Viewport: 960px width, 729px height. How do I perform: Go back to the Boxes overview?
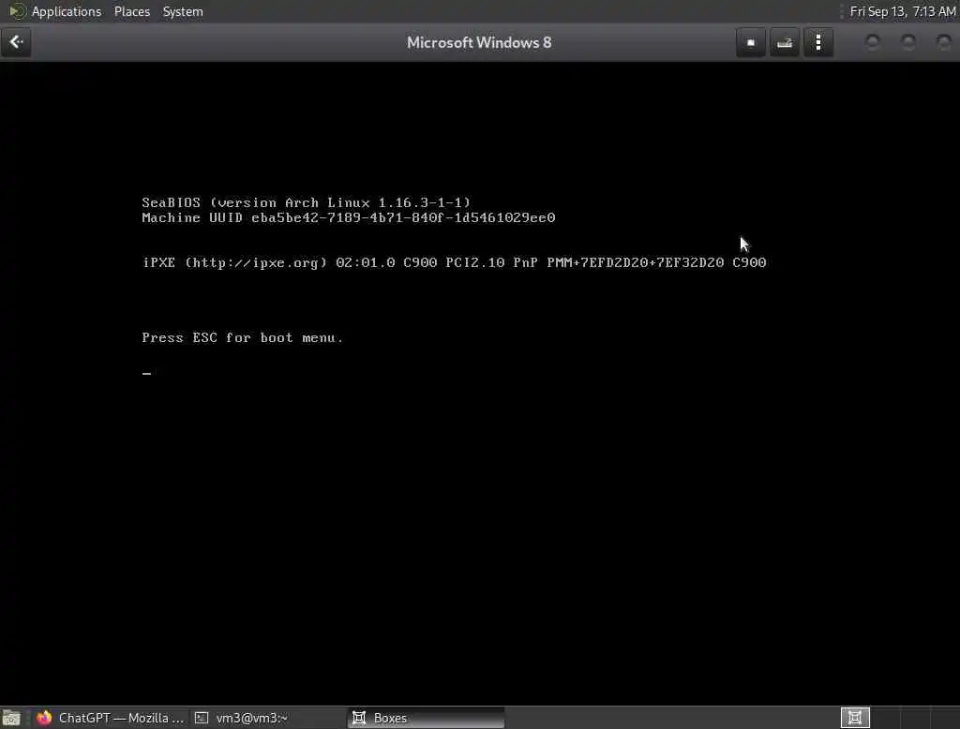pyautogui.click(x=16, y=42)
